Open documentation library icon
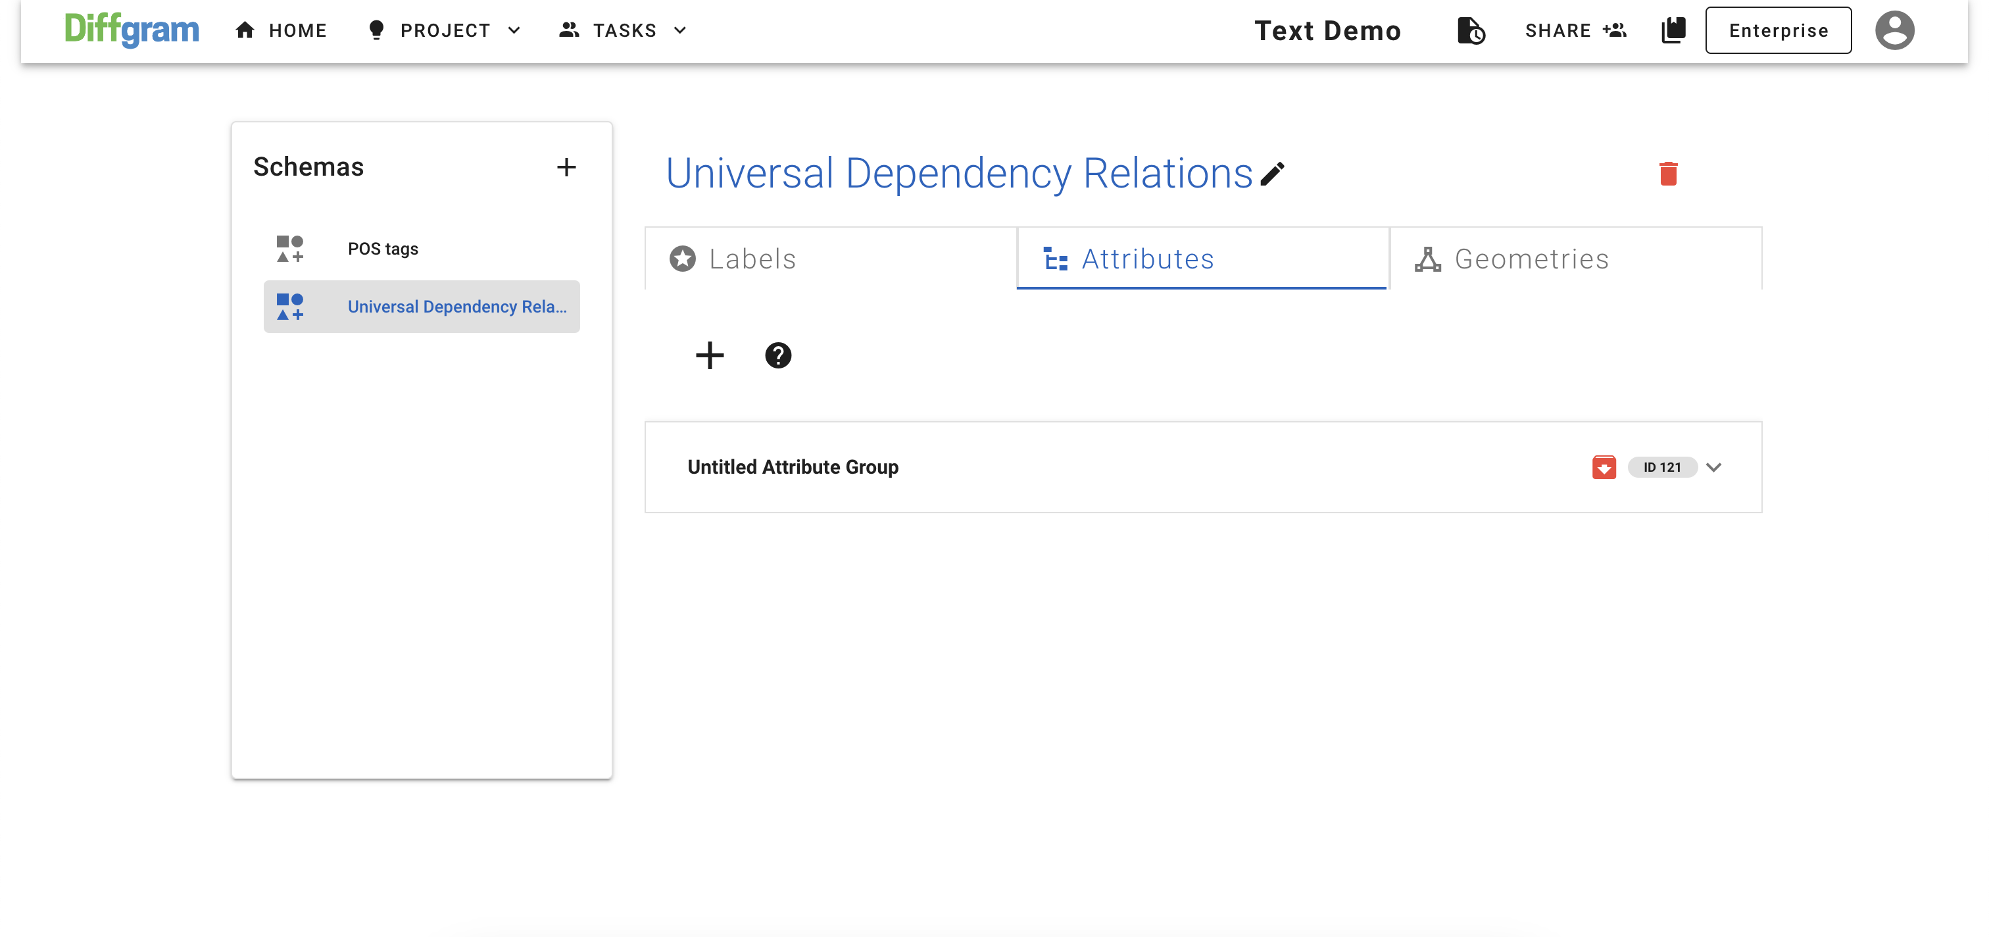This screenshot has width=1989, height=937. pos(1673,30)
